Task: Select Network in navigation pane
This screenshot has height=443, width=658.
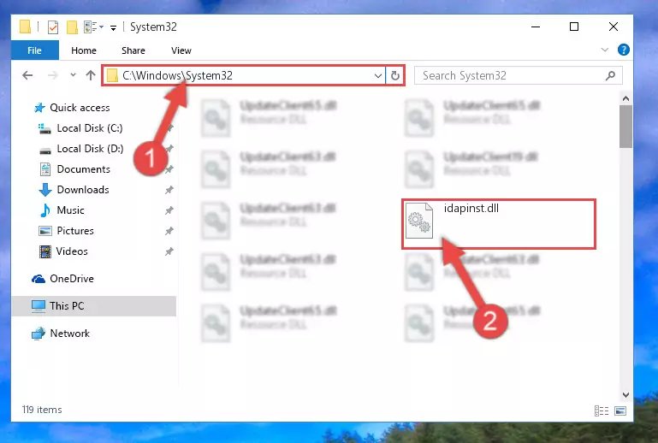Action: click(69, 334)
